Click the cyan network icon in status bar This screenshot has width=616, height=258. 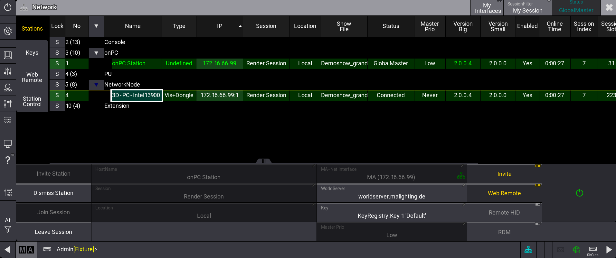coord(528,250)
